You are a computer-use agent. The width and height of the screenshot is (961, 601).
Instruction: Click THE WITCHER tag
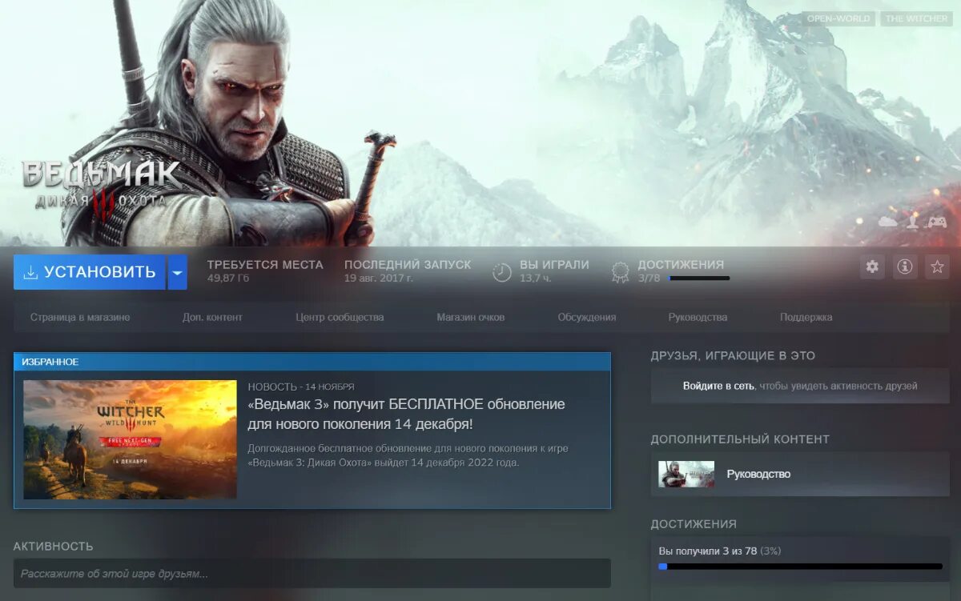pos(916,18)
